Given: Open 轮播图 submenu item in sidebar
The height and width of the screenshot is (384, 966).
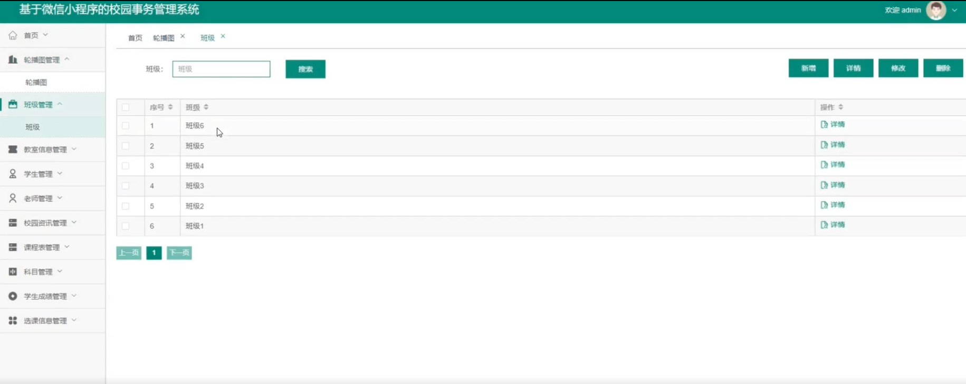Looking at the screenshot, I should pyautogui.click(x=36, y=82).
